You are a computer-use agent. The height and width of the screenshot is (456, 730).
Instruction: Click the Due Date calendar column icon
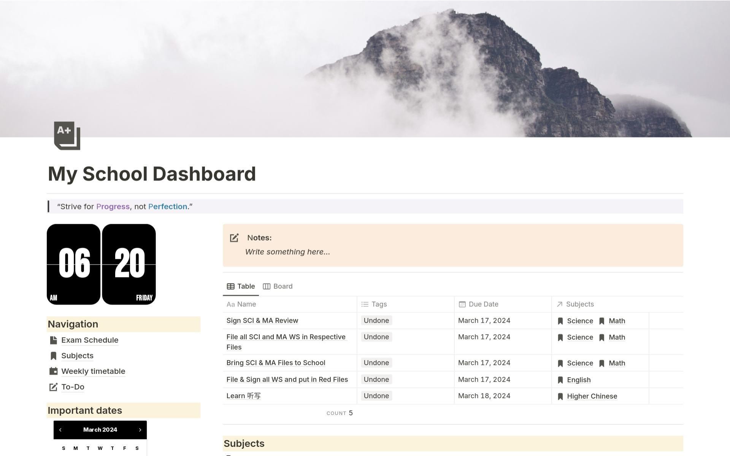[x=462, y=304]
